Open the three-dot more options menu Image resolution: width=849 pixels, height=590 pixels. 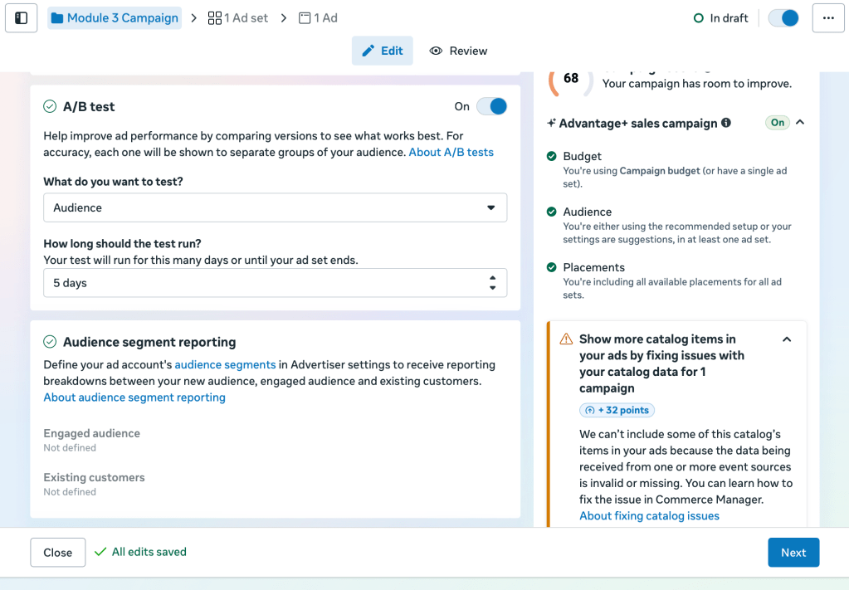pyautogui.click(x=827, y=18)
